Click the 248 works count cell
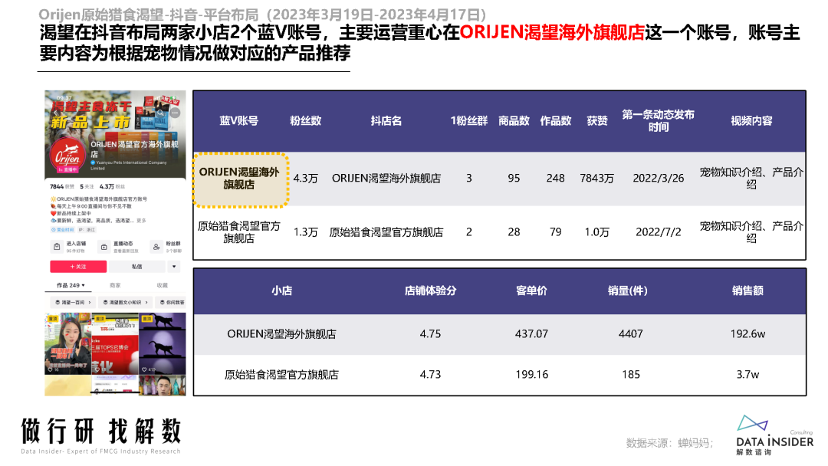 point(556,179)
